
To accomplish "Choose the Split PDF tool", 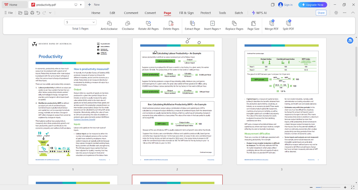I will coord(288,25).
